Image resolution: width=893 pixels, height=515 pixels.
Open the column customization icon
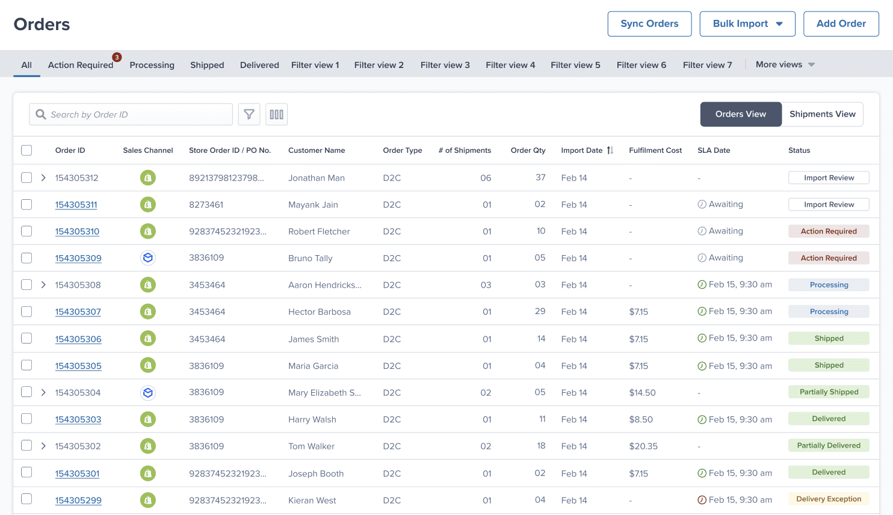pyautogui.click(x=276, y=114)
